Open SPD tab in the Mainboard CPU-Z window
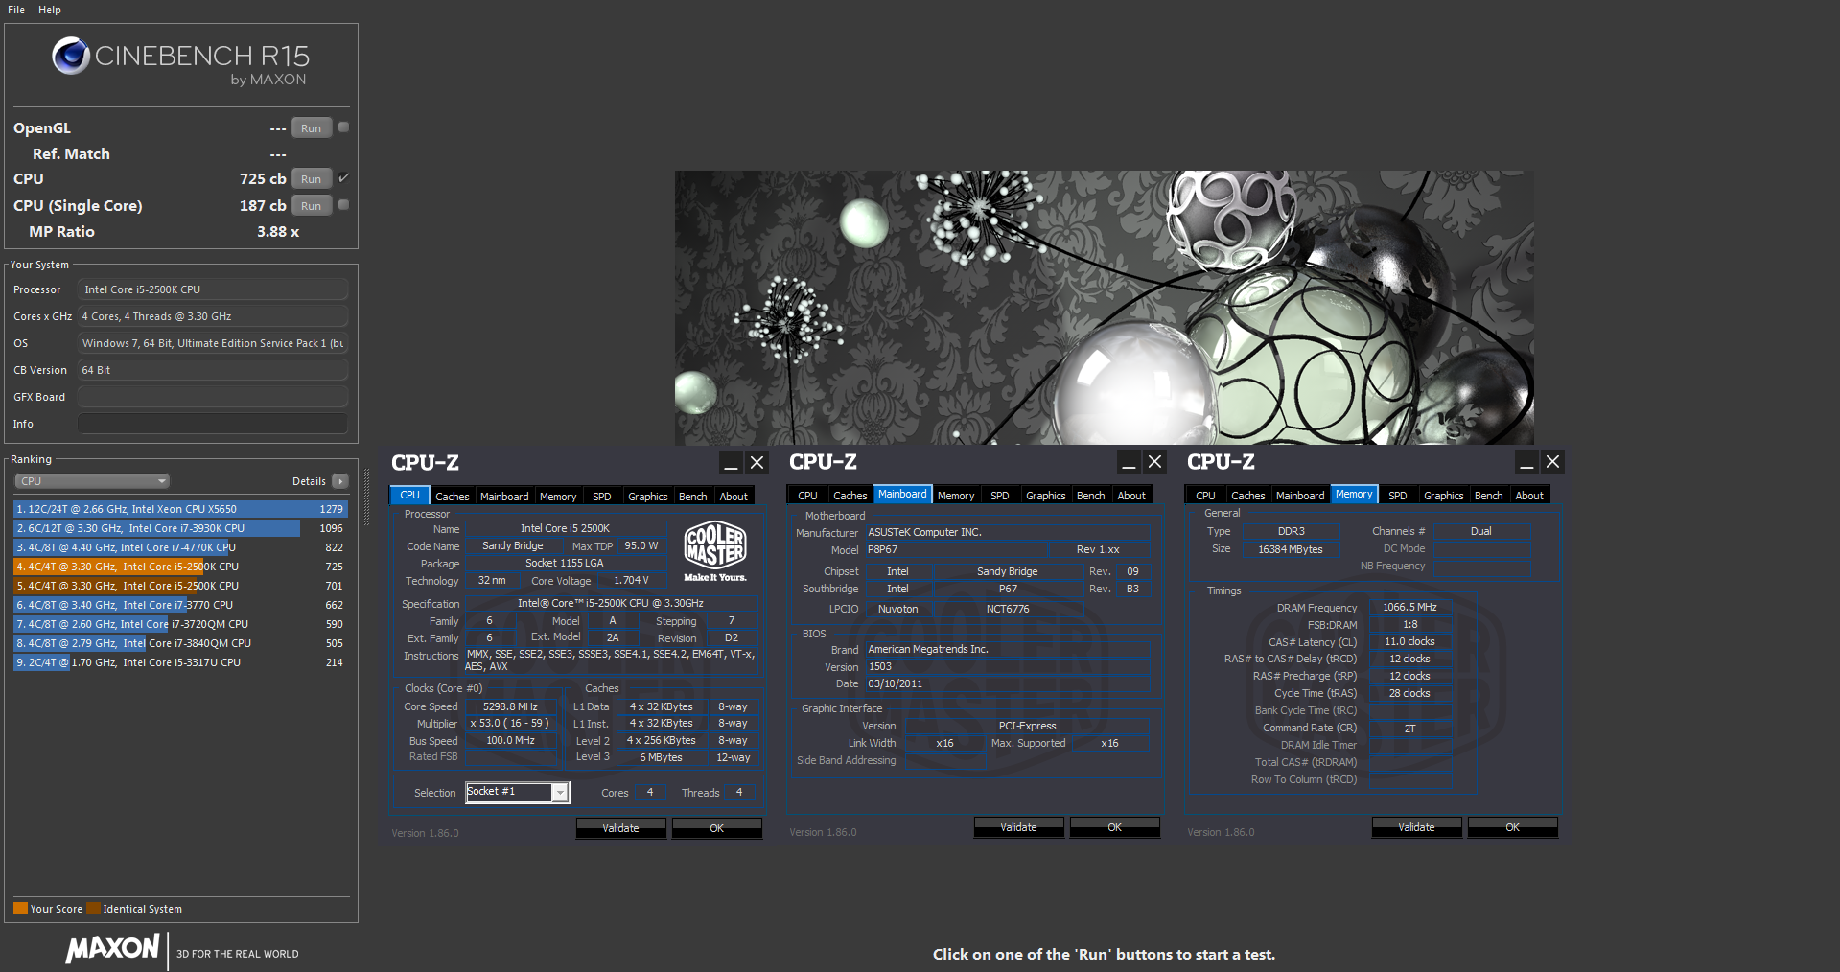Image resolution: width=1840 pixels, height=972 pixels. (x=999, y=496)
